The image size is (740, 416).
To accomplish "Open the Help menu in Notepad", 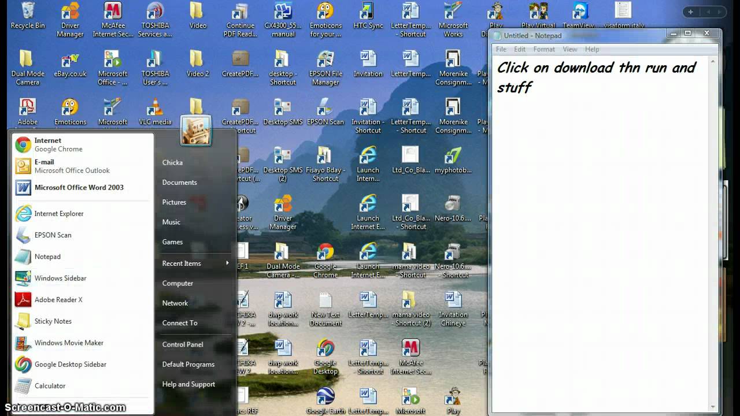I will 592,49.
